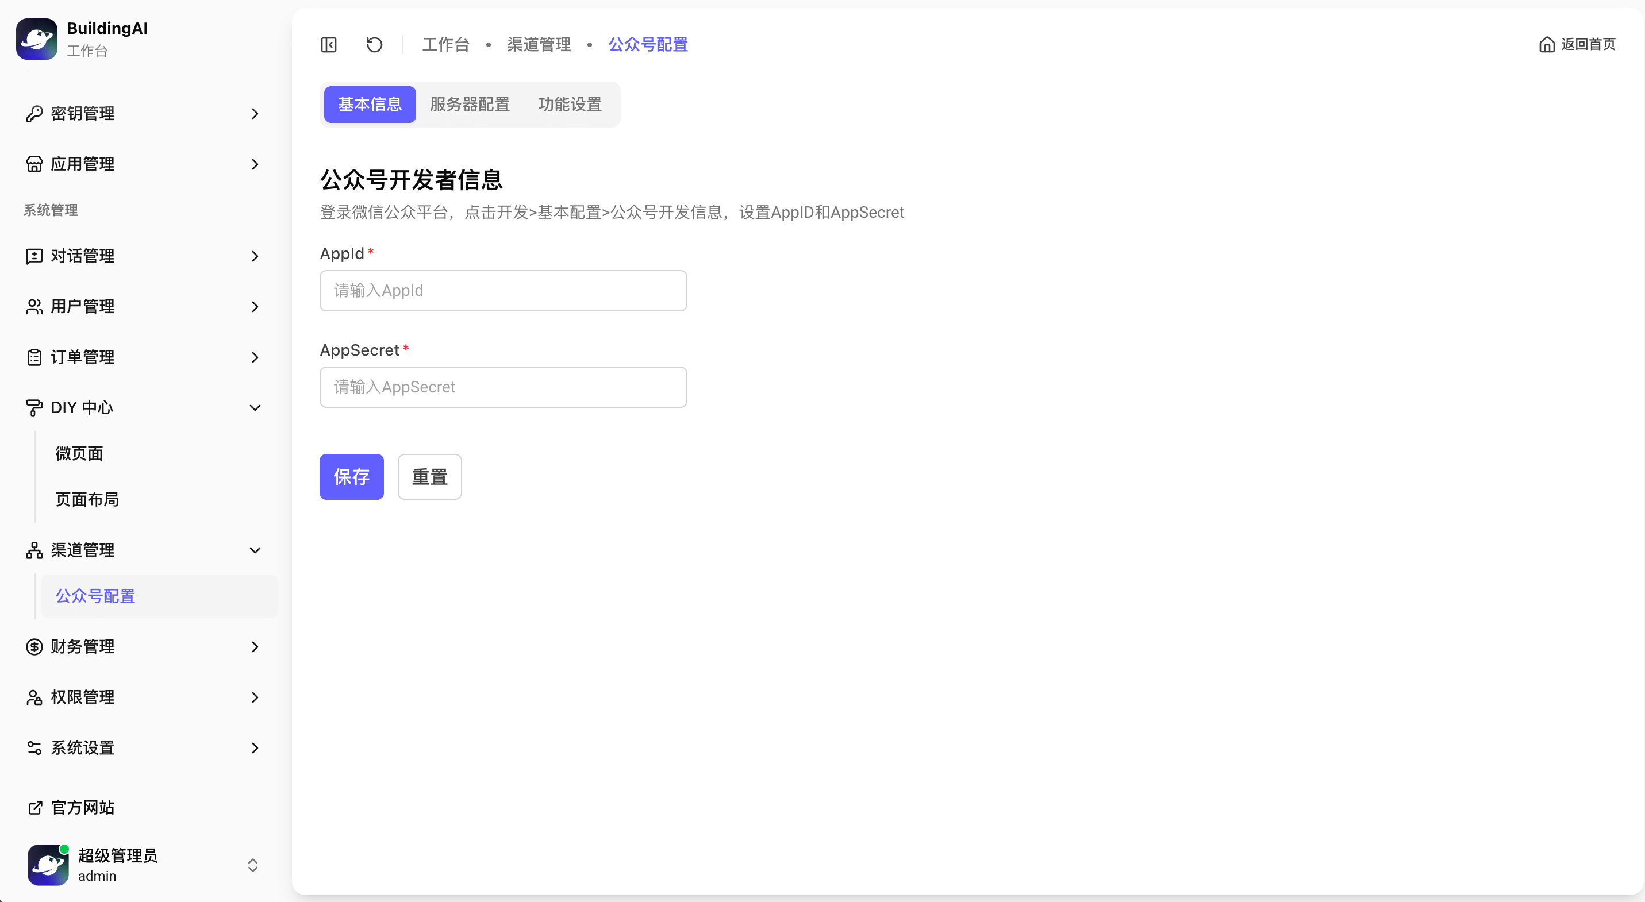Focus the AppSecret input field
This screenshot has width=1645, height=902.
point(503,387)
